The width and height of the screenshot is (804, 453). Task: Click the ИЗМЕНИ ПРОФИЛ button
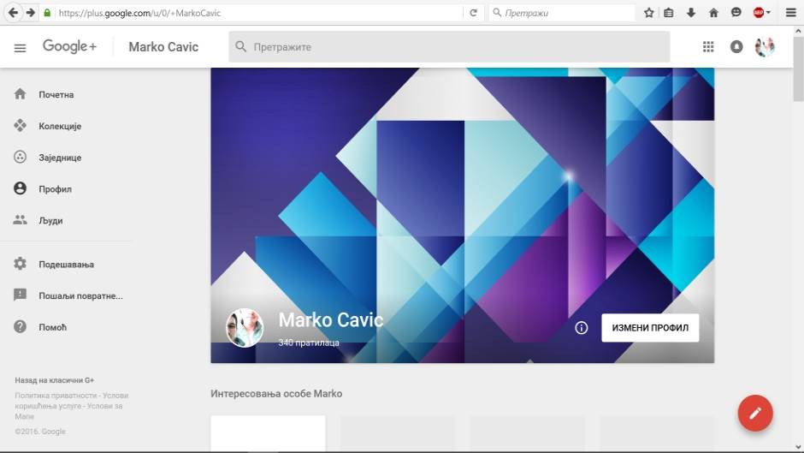[x=650, y=328]
